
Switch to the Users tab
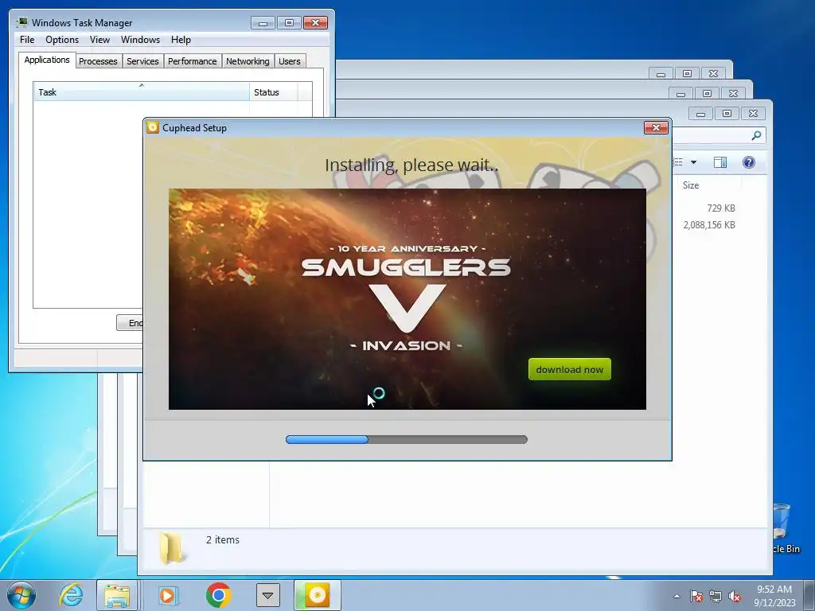tap(289, 61)
